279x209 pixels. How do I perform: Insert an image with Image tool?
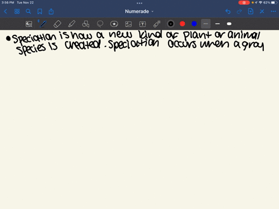[x=128, y=24]
